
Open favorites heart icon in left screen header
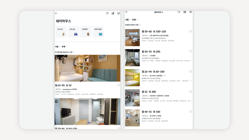click(x=107, y=13)
